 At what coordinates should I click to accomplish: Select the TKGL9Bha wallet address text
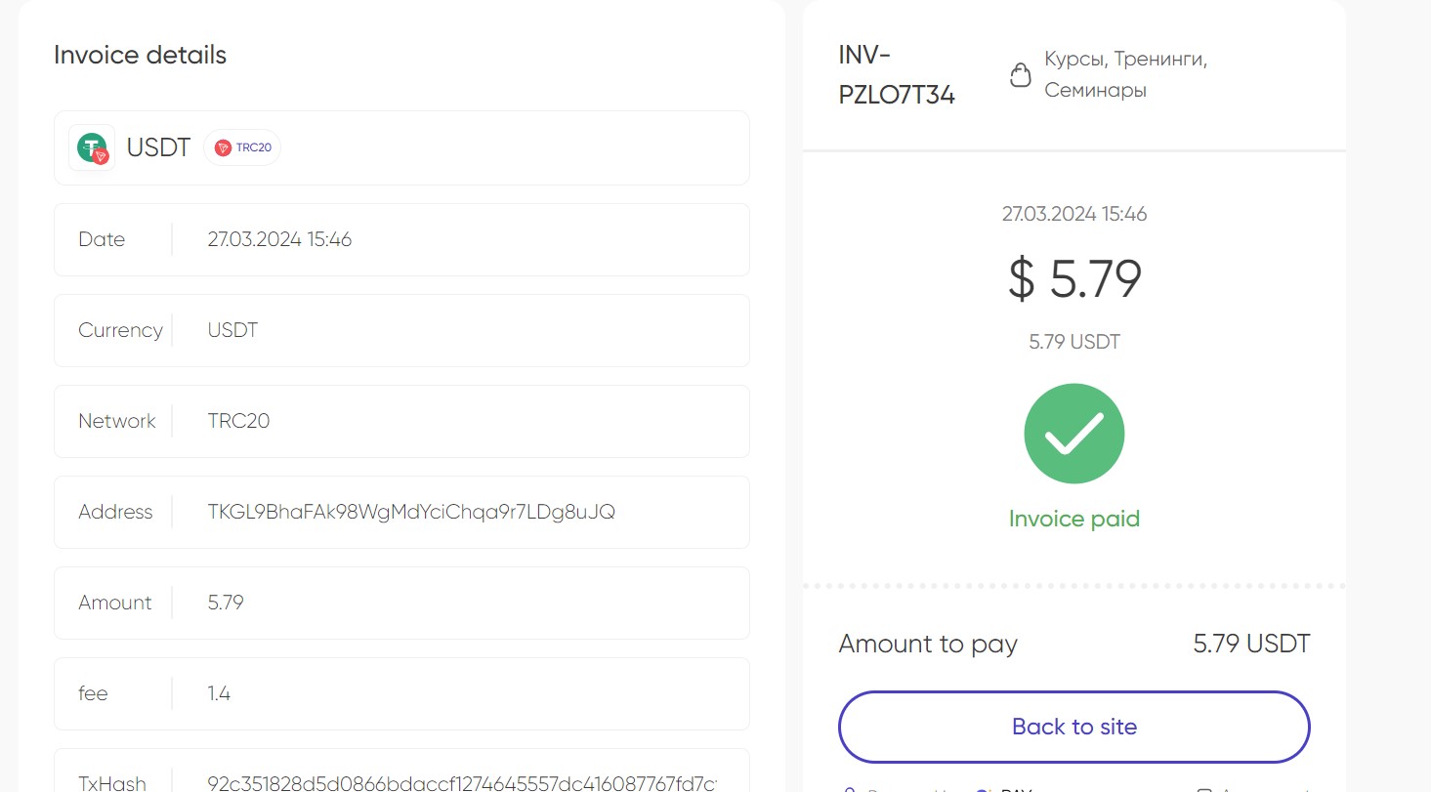(411, 512)
